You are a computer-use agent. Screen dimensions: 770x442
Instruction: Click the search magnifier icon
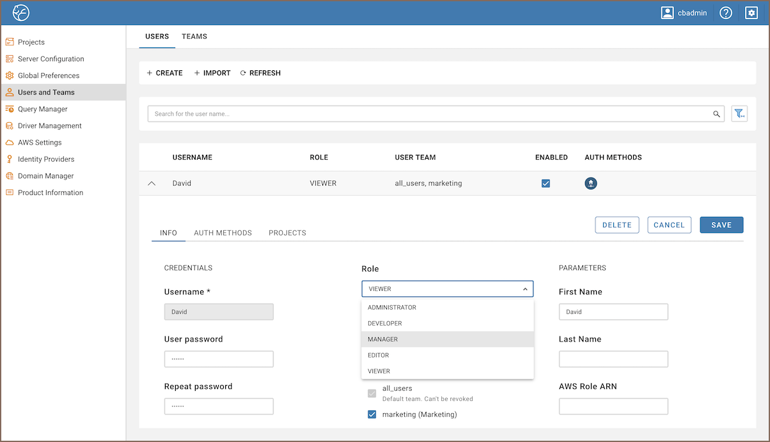coord(716,114)
